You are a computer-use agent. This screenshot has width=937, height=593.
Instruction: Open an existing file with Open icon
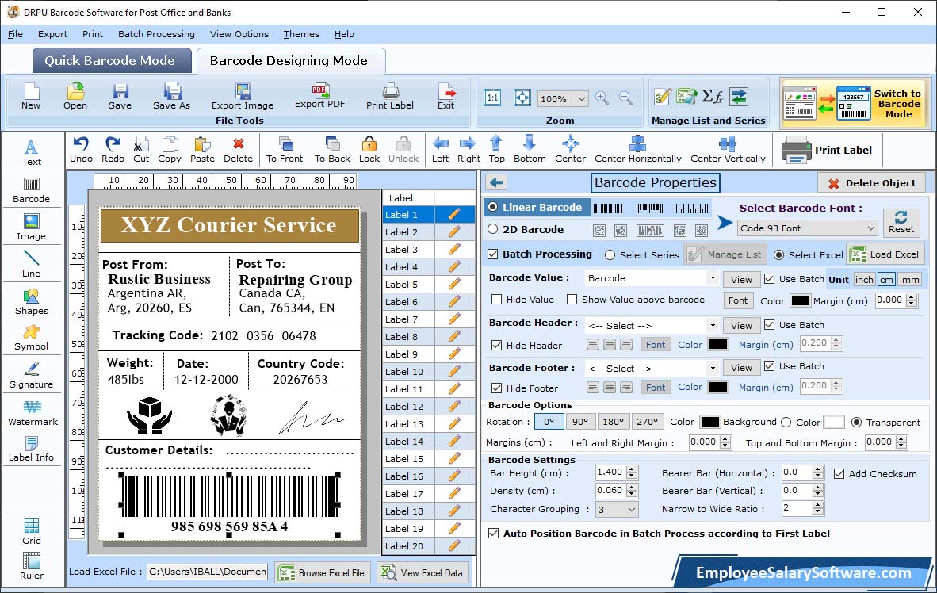[x=75, y=97]
